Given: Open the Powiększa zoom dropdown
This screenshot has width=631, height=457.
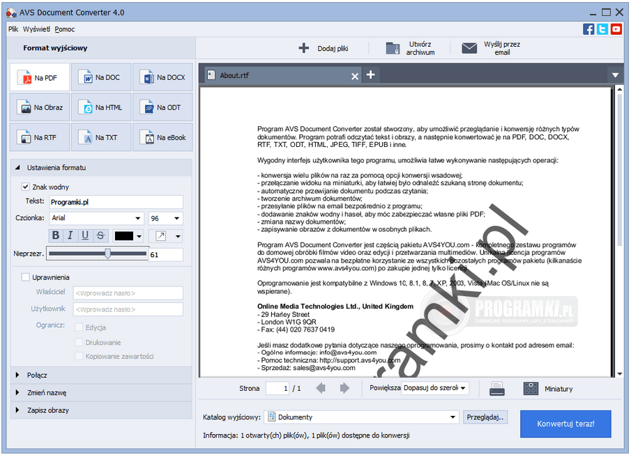Looking at the screenshot, I should pyautogui.click(x=435, y=388).
